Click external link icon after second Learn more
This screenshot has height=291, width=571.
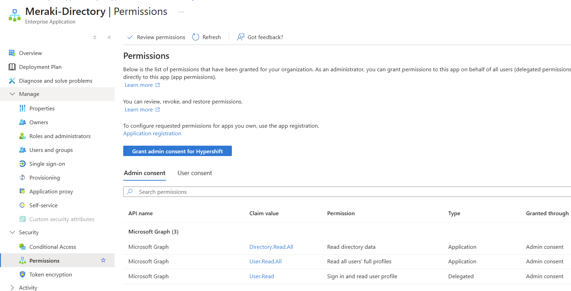tap(158, 110)
